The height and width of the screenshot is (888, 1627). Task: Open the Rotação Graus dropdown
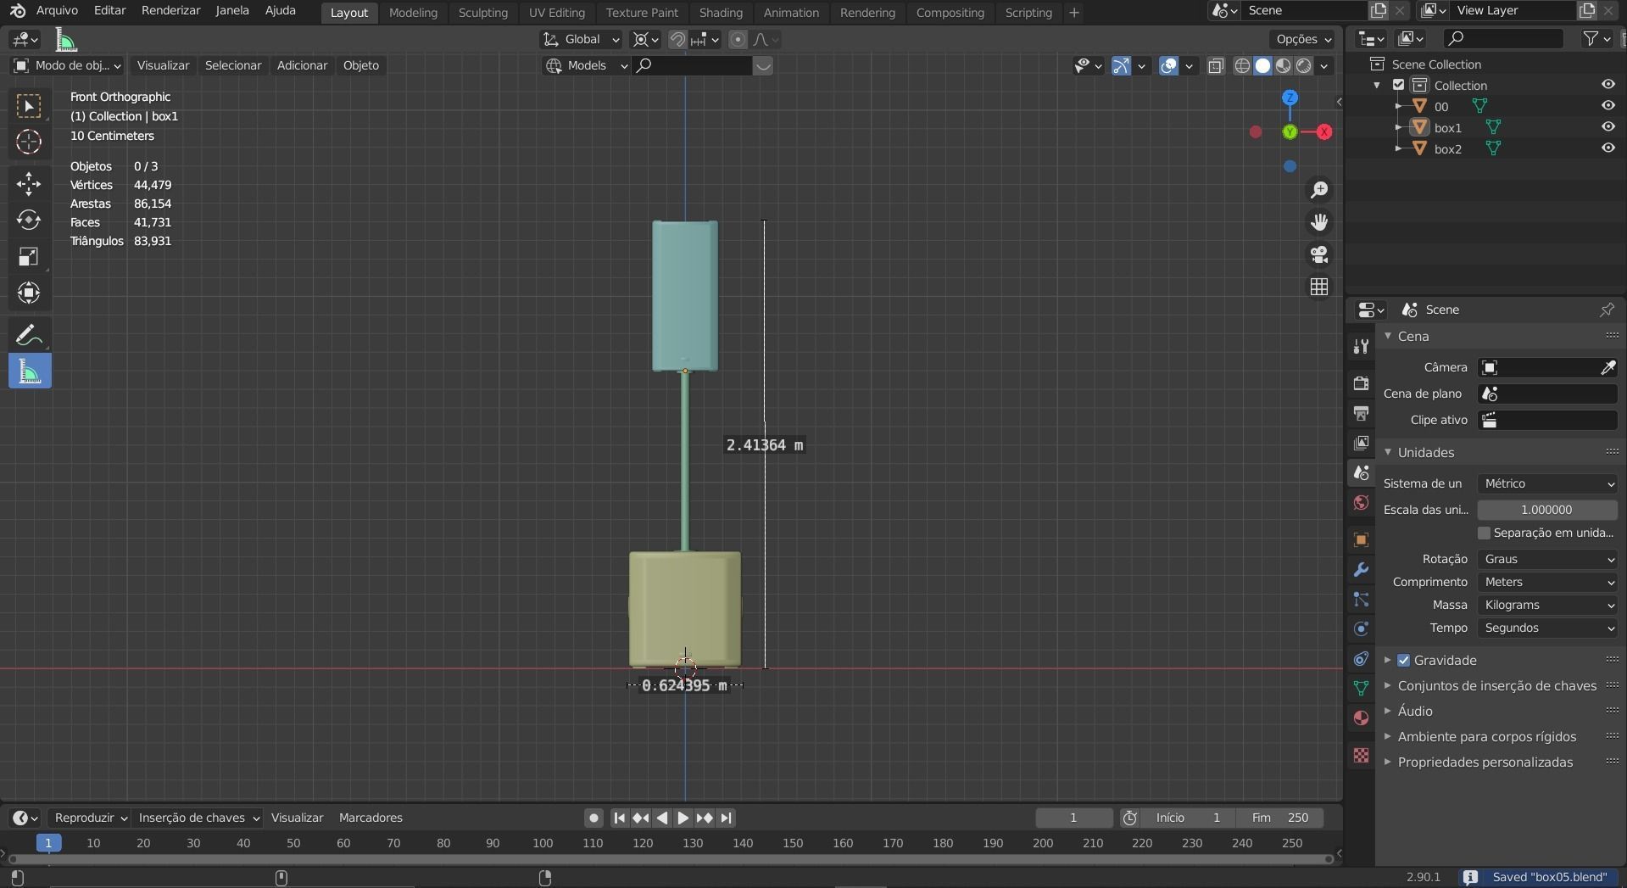pos(1547,559)
